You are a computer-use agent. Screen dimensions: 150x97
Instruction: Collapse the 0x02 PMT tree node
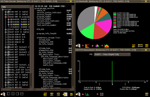pyautogui.click(x=6, y=17)
